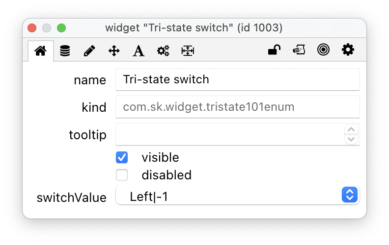389x245 pixels.
Task: Click the open padlock icon
Action: click(x=274, y=49)
